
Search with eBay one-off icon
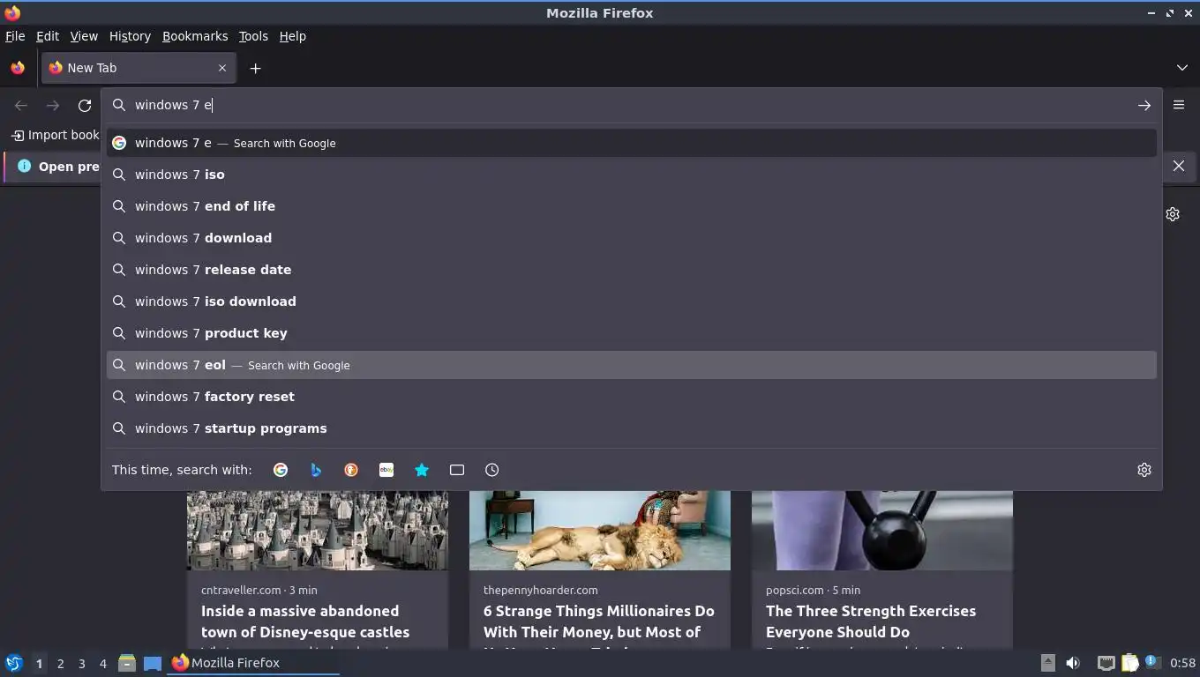[x=386, y=470]
